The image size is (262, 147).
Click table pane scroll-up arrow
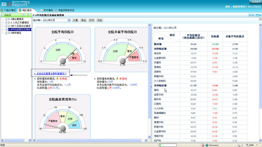click(260, 25)
